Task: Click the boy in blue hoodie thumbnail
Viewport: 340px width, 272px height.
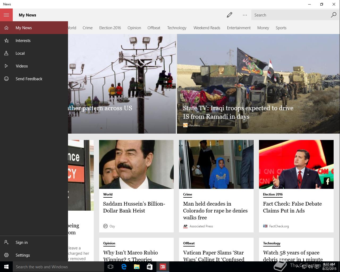Action: coord(216,164)
